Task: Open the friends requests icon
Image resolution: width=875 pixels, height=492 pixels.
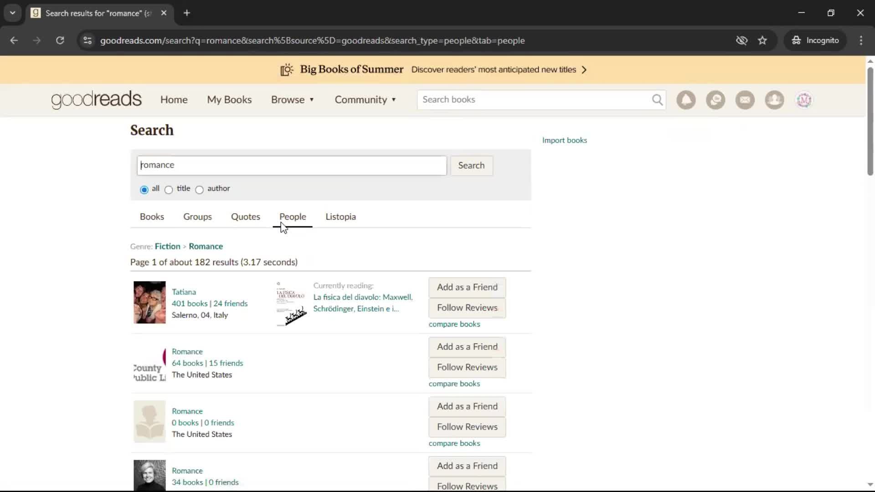Action: (774, 100)
